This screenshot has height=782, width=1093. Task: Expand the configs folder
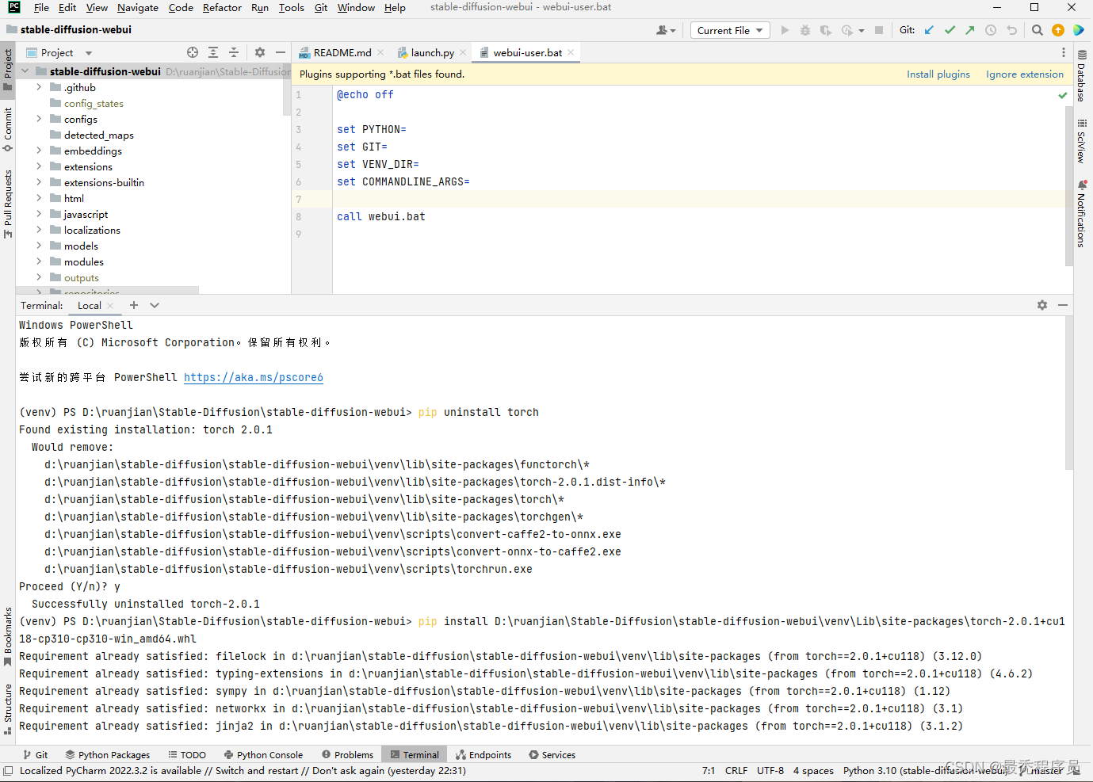tap(39, 119)
